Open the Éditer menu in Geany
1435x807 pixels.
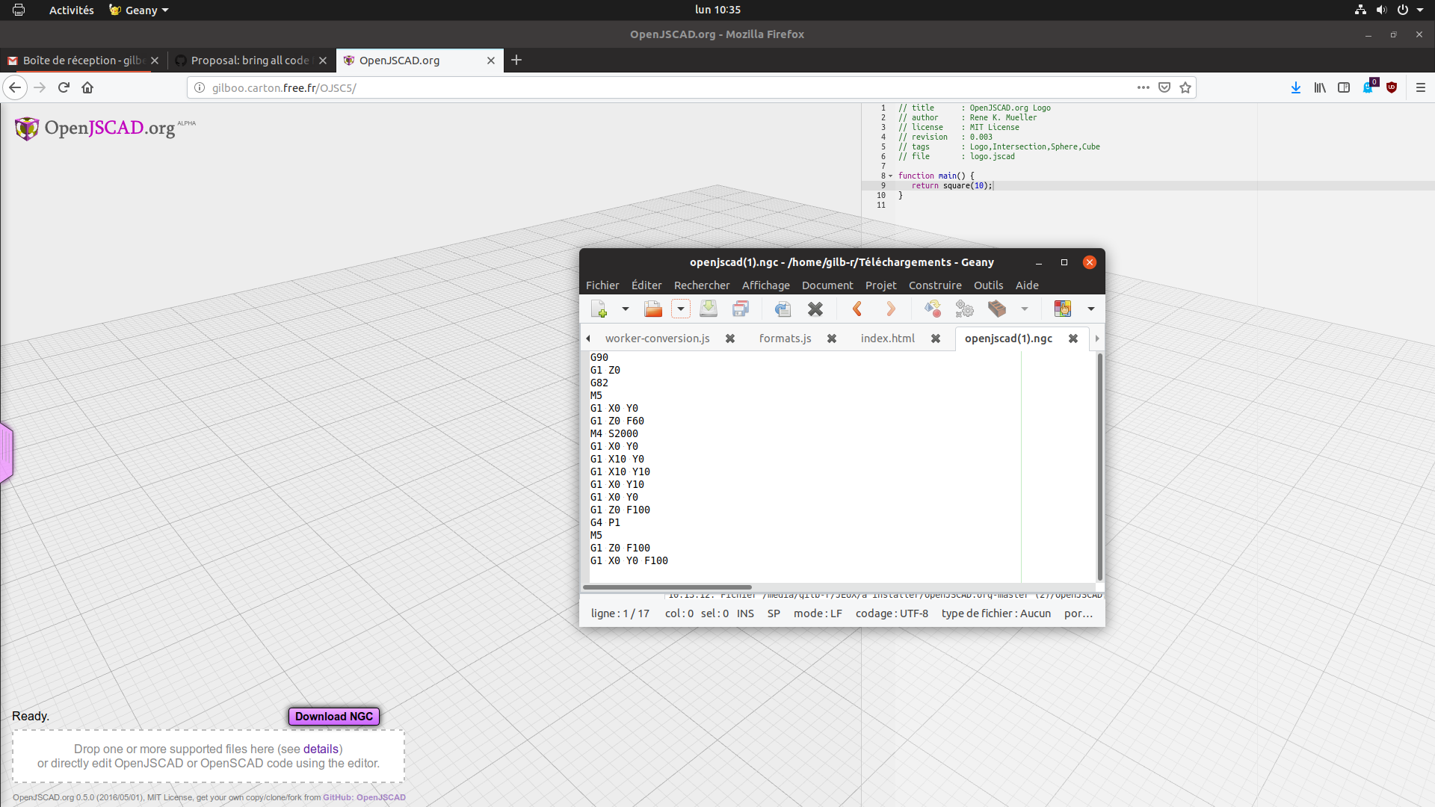pos(646,285)
